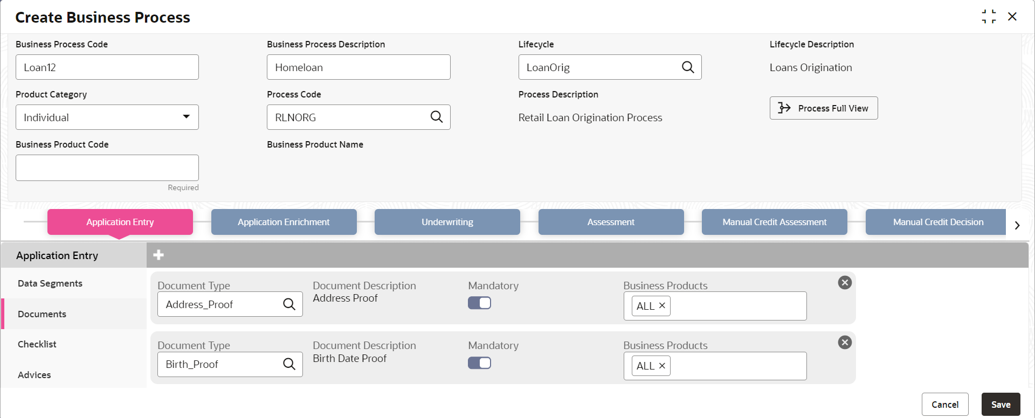Delete the Birth Date Proof document row
The height and width of the screenshot is (418, 1035).
(x=845, y=343)
